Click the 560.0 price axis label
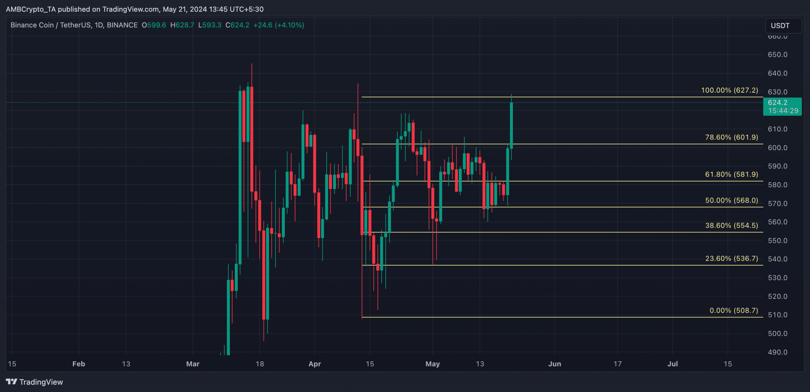 tap(778, 222)
